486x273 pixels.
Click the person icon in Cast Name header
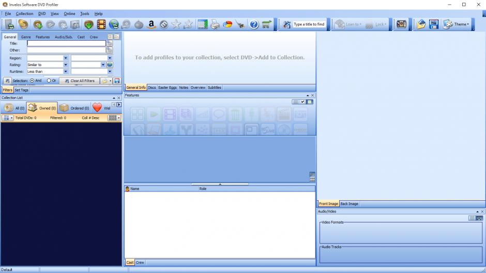coord(127,189)
